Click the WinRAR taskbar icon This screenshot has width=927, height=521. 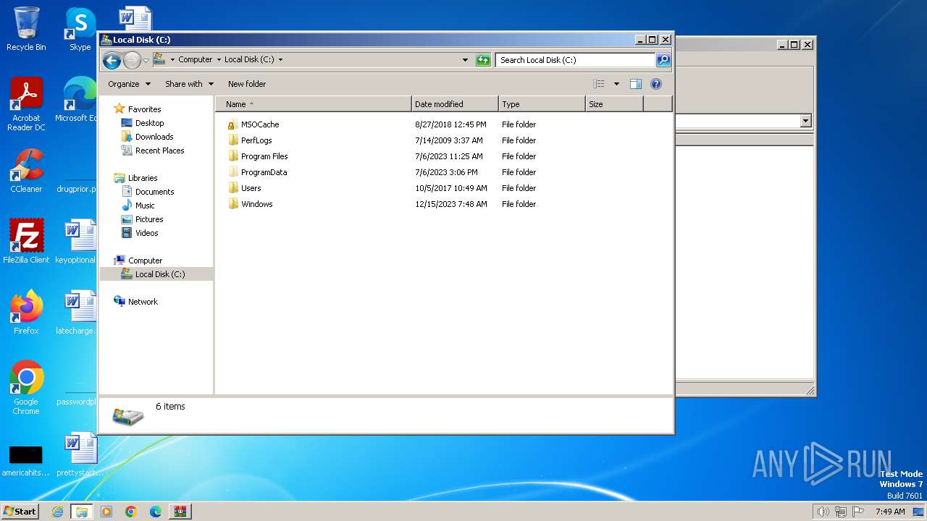click(x=180, y=512)
